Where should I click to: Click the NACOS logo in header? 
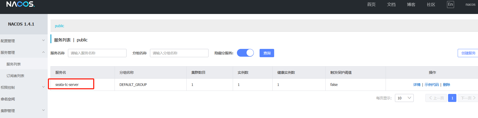click(20, 4)
